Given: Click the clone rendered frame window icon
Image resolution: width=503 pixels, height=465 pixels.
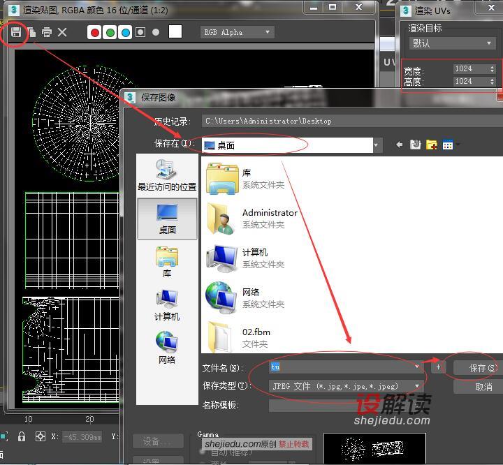Looking at the screenshot, I should click(x=31, y=32).
